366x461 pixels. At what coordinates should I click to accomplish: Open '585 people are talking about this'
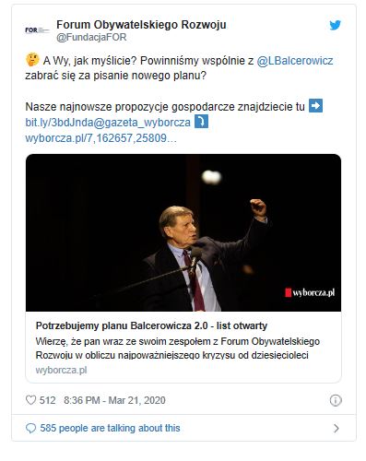[110, 428]
